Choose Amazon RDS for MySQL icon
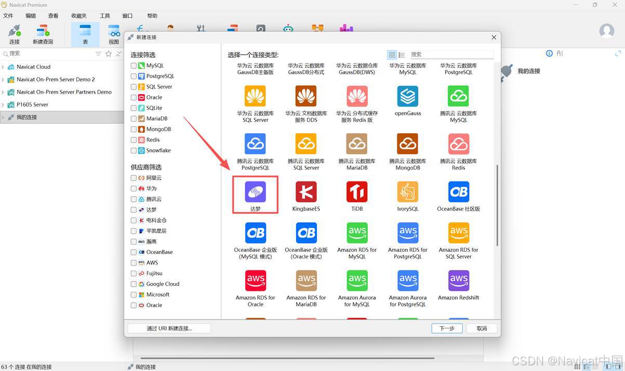The width and height of the screenshot is (625, 371). coord(357,233)
